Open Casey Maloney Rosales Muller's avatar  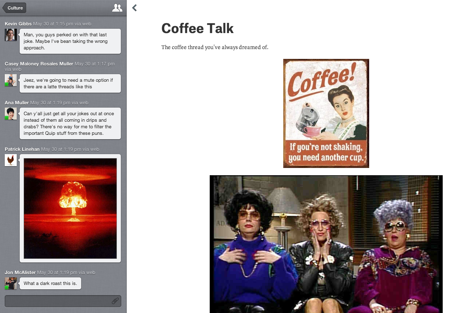point(11,80)
